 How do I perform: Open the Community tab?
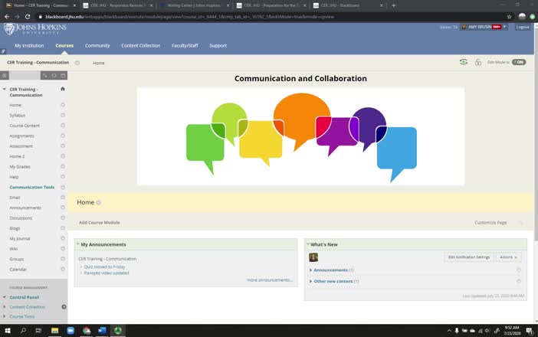(97, 45)
